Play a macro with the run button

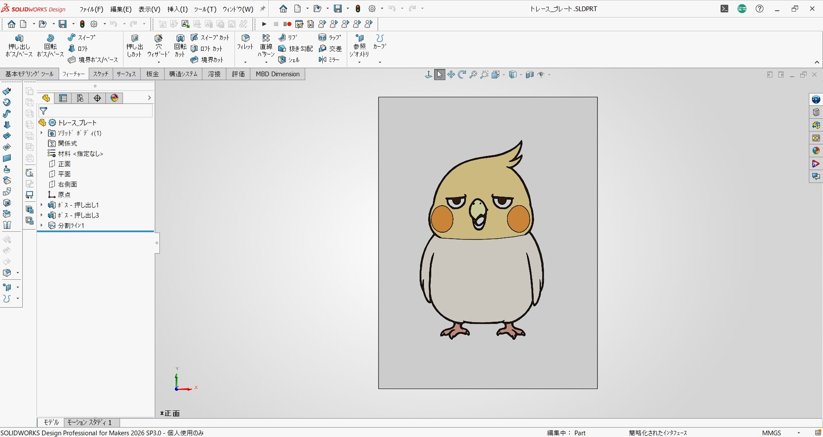tap(264, 24)
